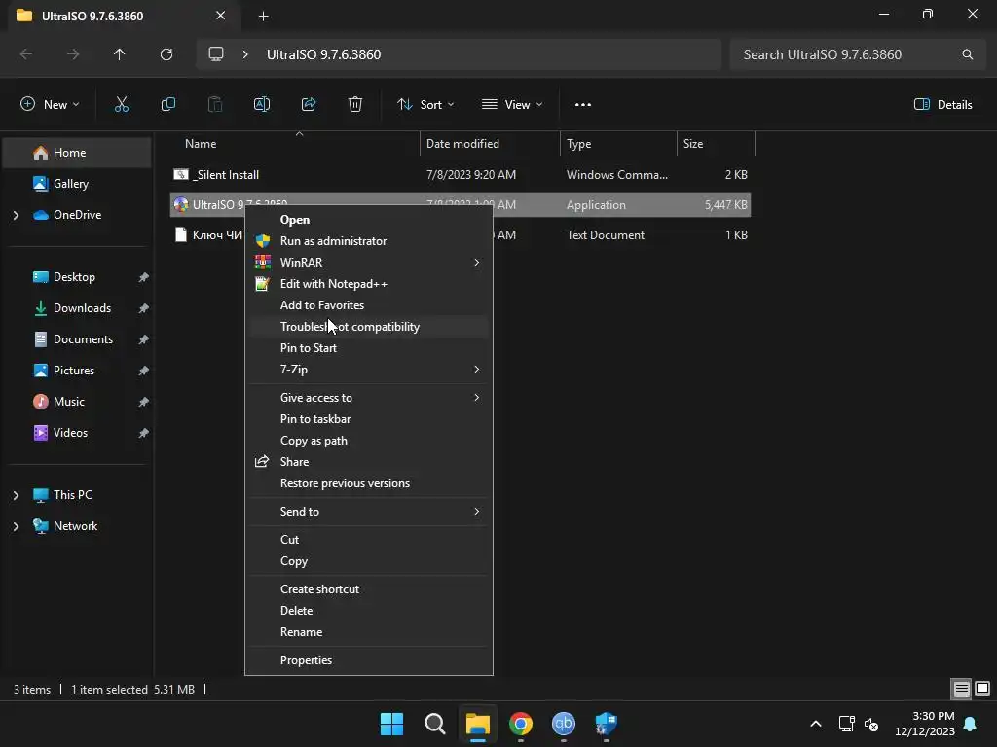Expand the Network tree node

[x=16, y=526]
